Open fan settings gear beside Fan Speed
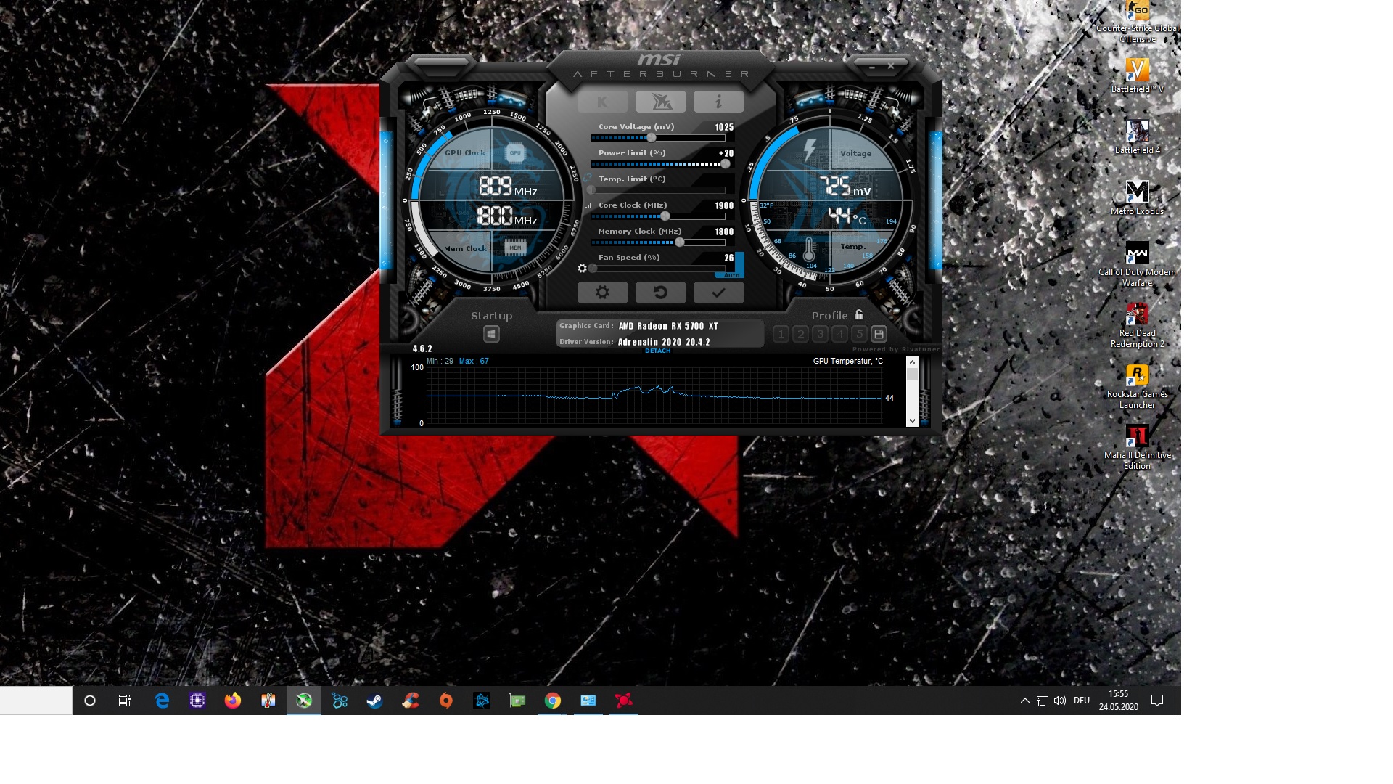Image resolution: width=1393 pixels, height=784 pixels. tap(582, 269)
